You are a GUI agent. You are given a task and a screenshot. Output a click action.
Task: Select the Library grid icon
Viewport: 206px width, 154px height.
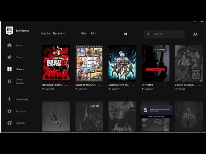[9, 69]
